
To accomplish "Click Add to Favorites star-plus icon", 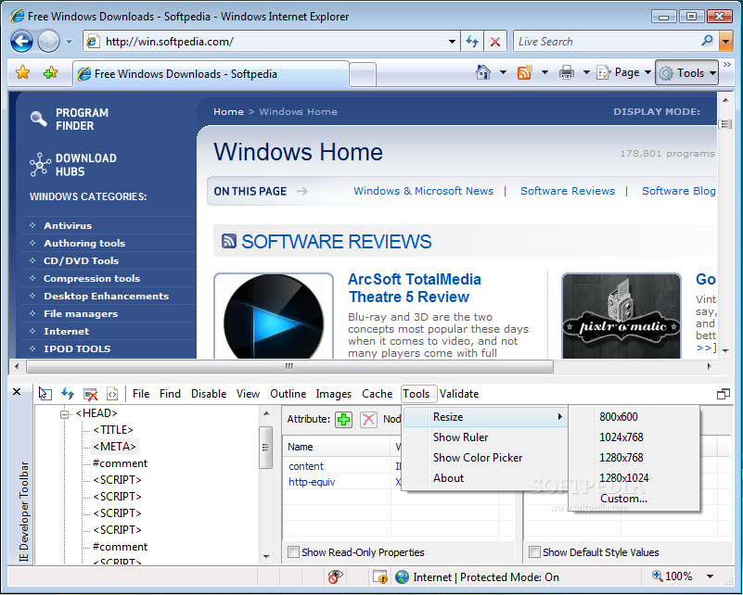I will click(50, 73).
